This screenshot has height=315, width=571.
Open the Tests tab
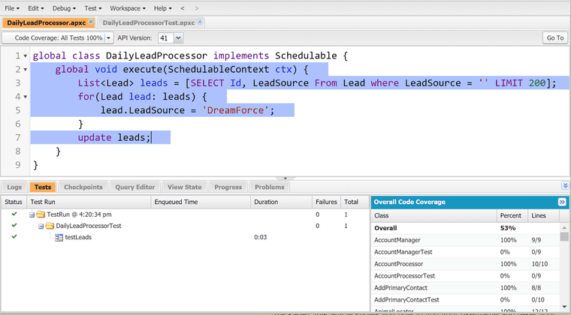43,187
